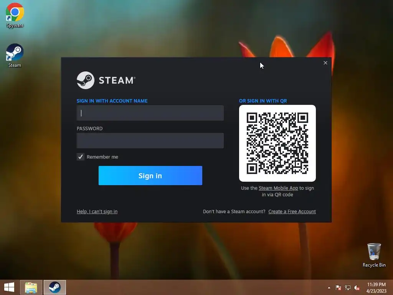Open the Windows Start button

click(9, 287)
